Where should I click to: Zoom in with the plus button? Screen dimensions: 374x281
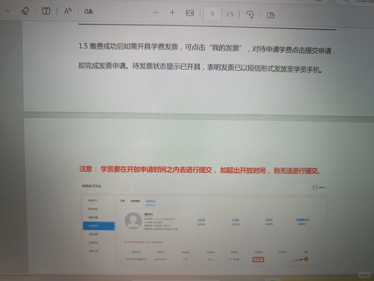(172, 12)
